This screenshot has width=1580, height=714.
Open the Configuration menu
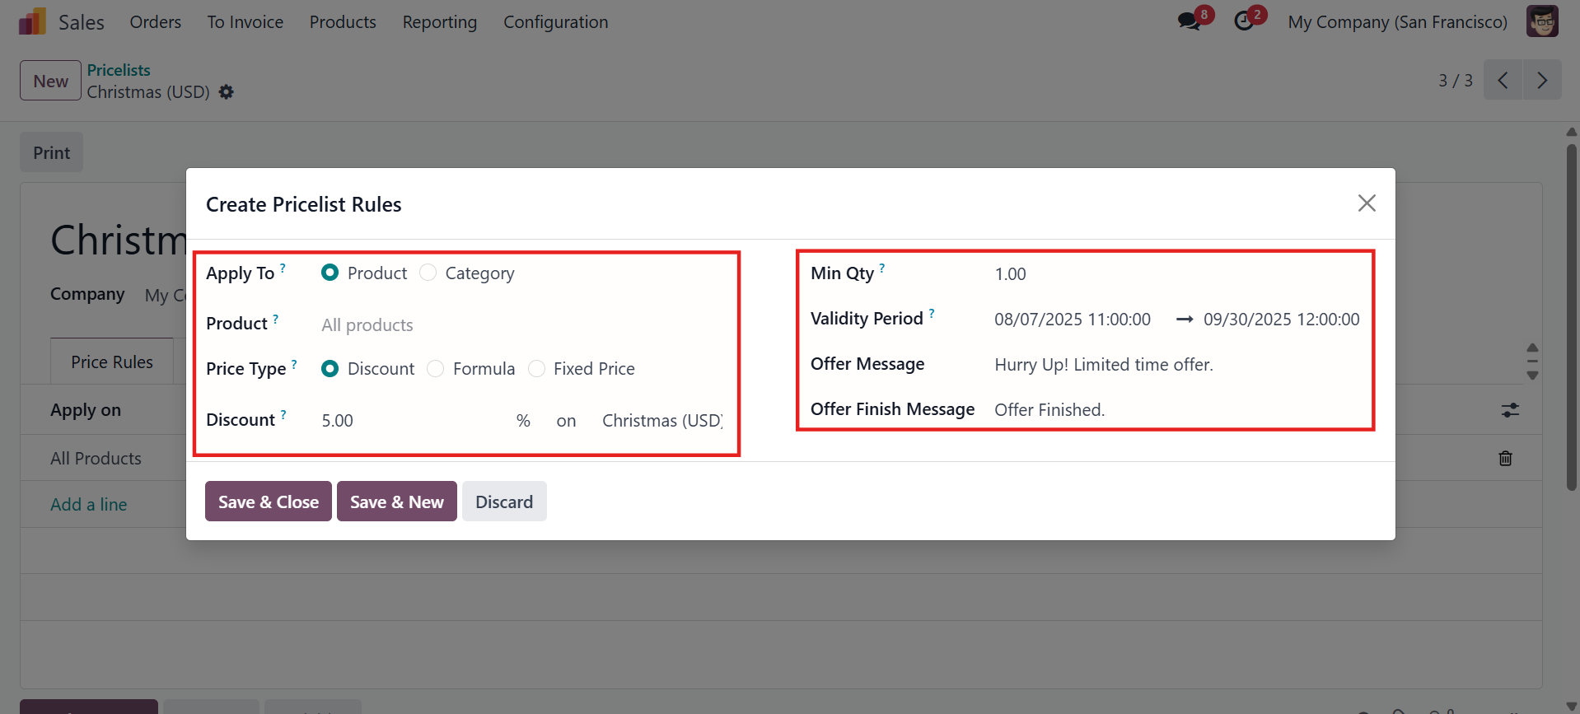click(x=556, y=22)
